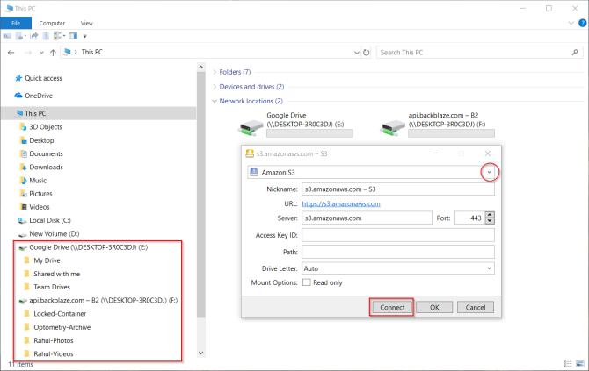Open the Drive Letter Auto dropdown

(489, 268)
